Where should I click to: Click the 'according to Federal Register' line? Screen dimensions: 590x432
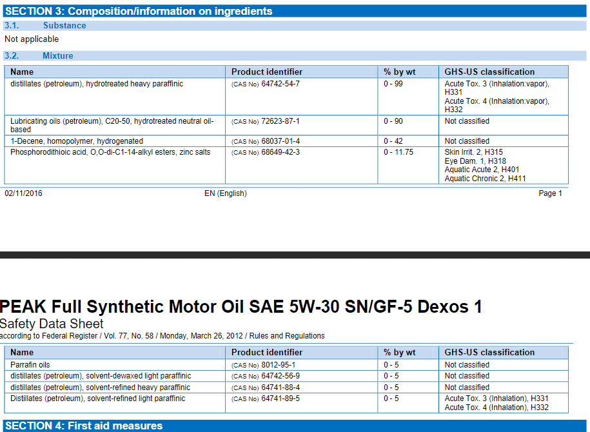coord(162,336)
